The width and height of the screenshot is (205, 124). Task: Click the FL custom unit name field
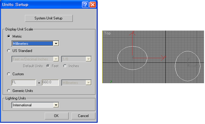tap(24, 83)
